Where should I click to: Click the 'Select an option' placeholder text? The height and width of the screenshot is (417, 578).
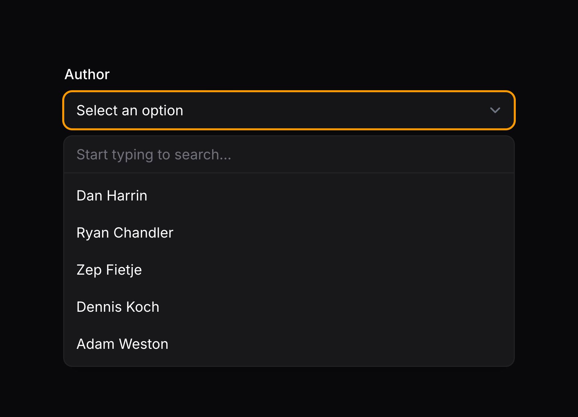pos(130,110)
